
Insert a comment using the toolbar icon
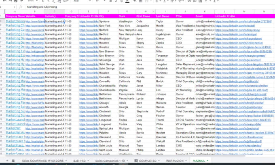[195, 1]
